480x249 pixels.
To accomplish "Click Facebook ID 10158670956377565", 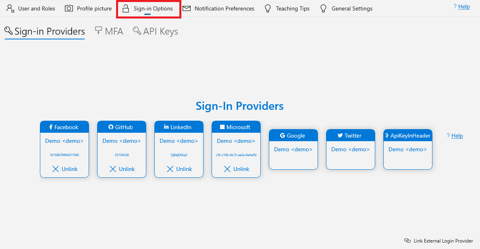I will (64, 155).
